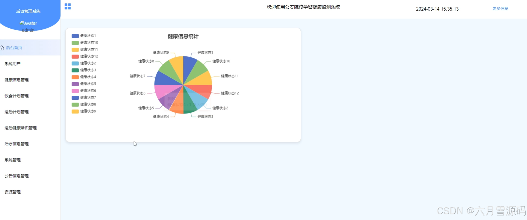Click pie label 健康状态1

205,53
